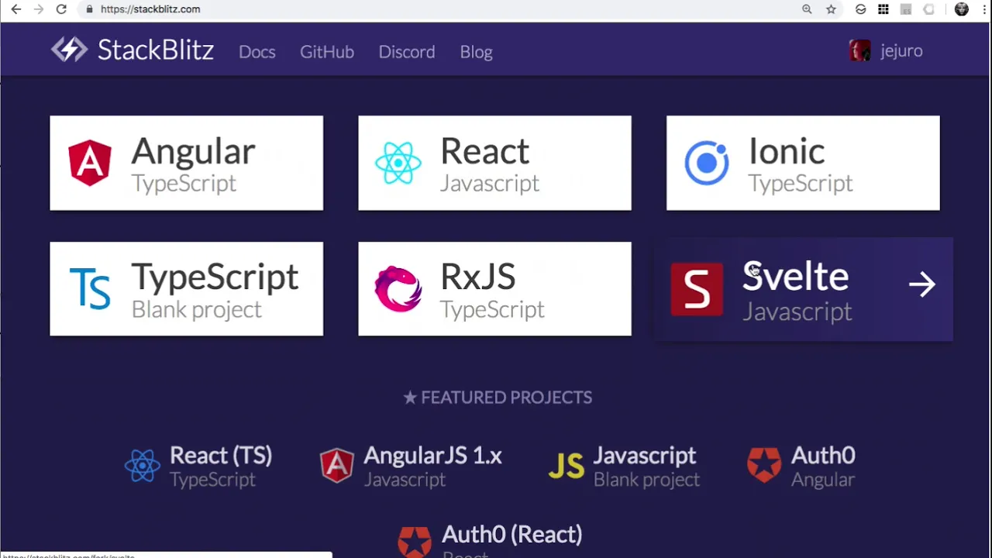The image size is (992, 558).
Task: Click the circular sync extension icon
Action: point(860,9)
